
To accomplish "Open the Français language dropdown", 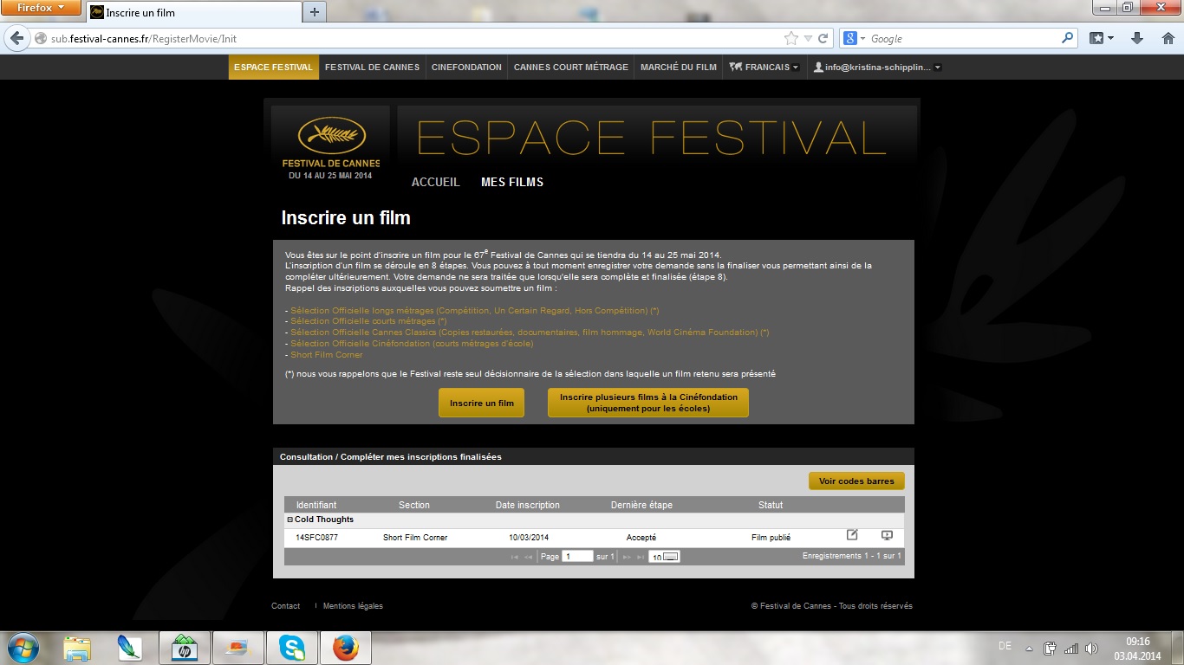I will 764,67.
